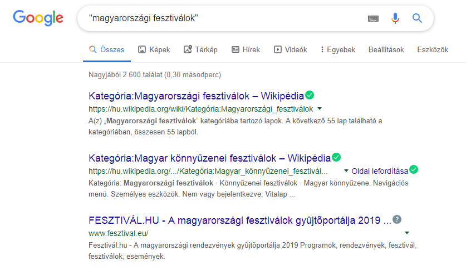Click the three-dot icon beside Egyebek
This screenshot has height=271, width=466.
[322, 49]
